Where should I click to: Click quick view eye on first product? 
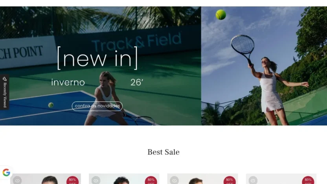[17, 180]
